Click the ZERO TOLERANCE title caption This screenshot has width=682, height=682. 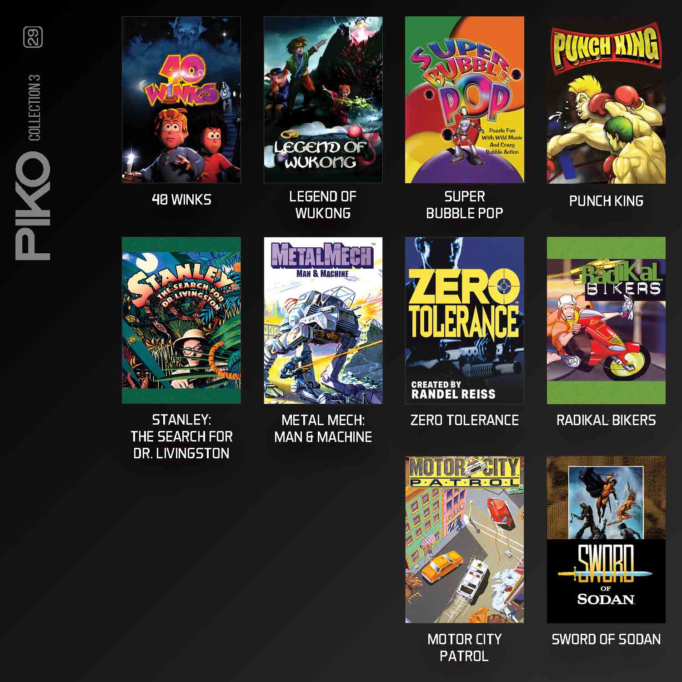pos(465,420)
